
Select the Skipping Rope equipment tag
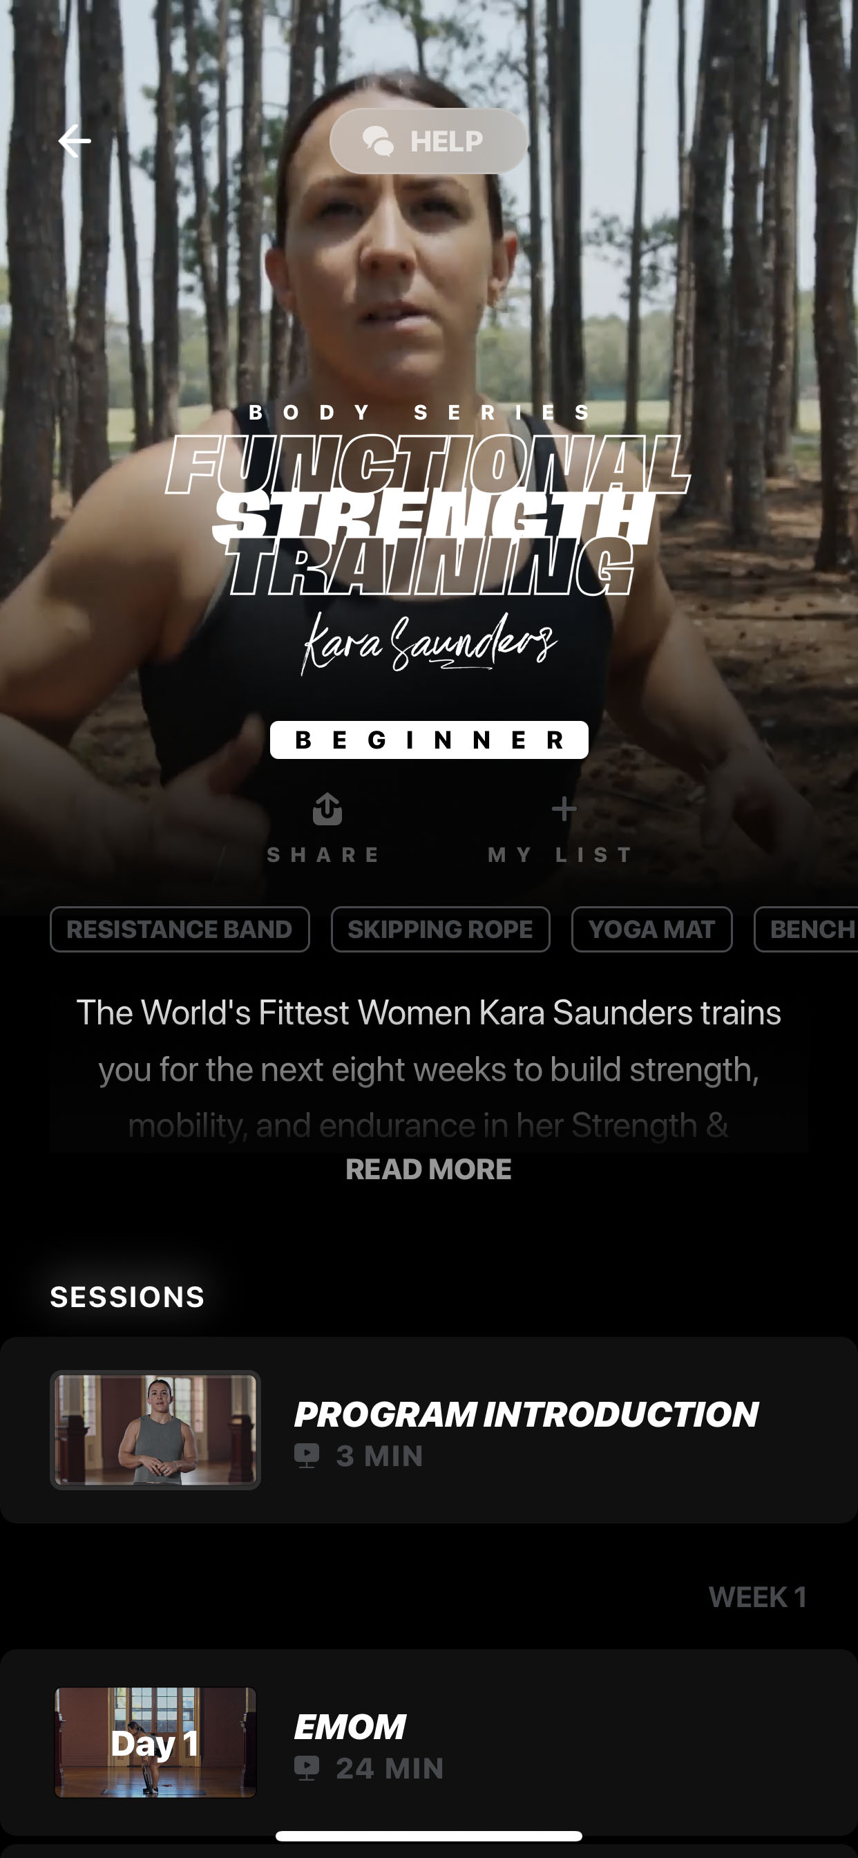(x=441, y=929)
